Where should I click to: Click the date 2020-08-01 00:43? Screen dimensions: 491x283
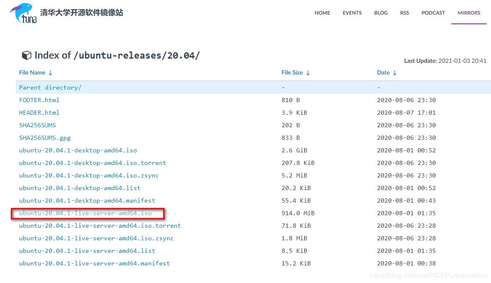coord(406,201)
